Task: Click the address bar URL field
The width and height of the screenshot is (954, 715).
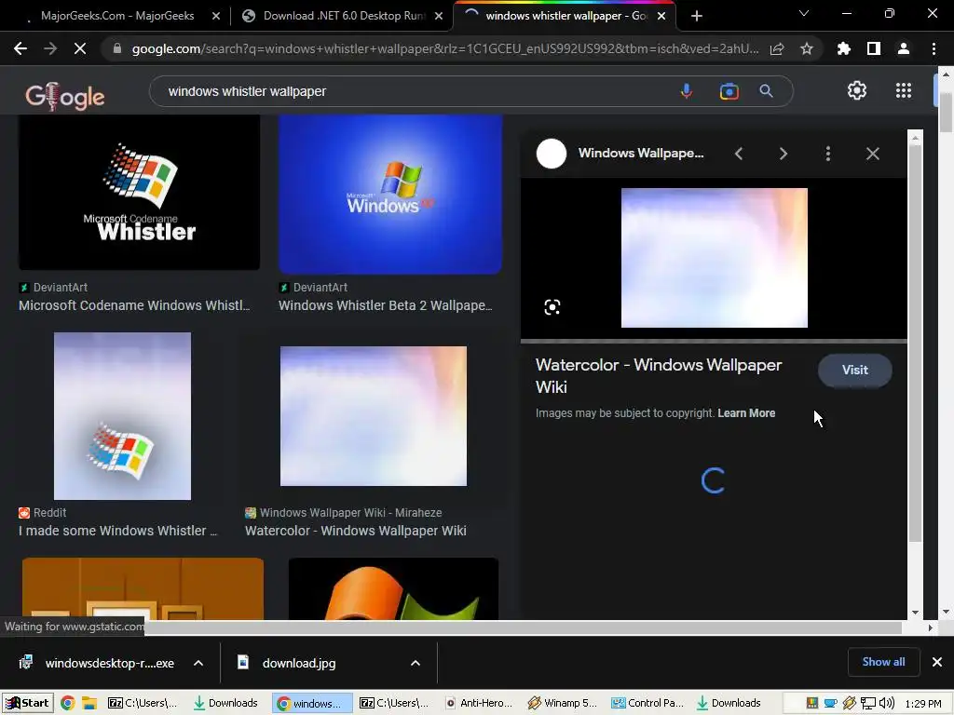Action: click(x=444, y=48)
